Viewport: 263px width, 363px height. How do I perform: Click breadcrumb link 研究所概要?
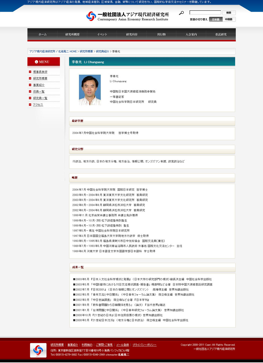coord(86,51)
